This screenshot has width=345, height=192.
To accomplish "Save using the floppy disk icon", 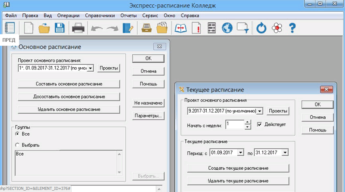I will [59, 28].
